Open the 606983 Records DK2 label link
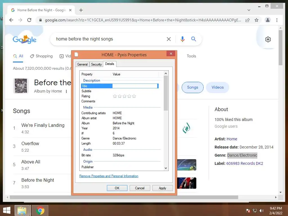Image resolution: width=288 pixels, height=216 pixels. pos(245,163)
